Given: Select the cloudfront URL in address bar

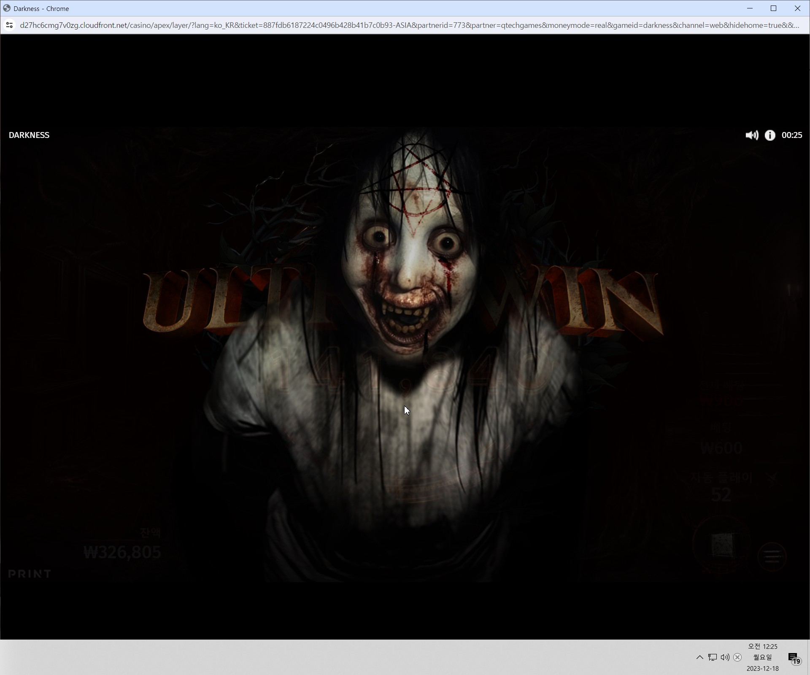Looking at the screenshot, I should pyautogui.click(x=409, y=25).
